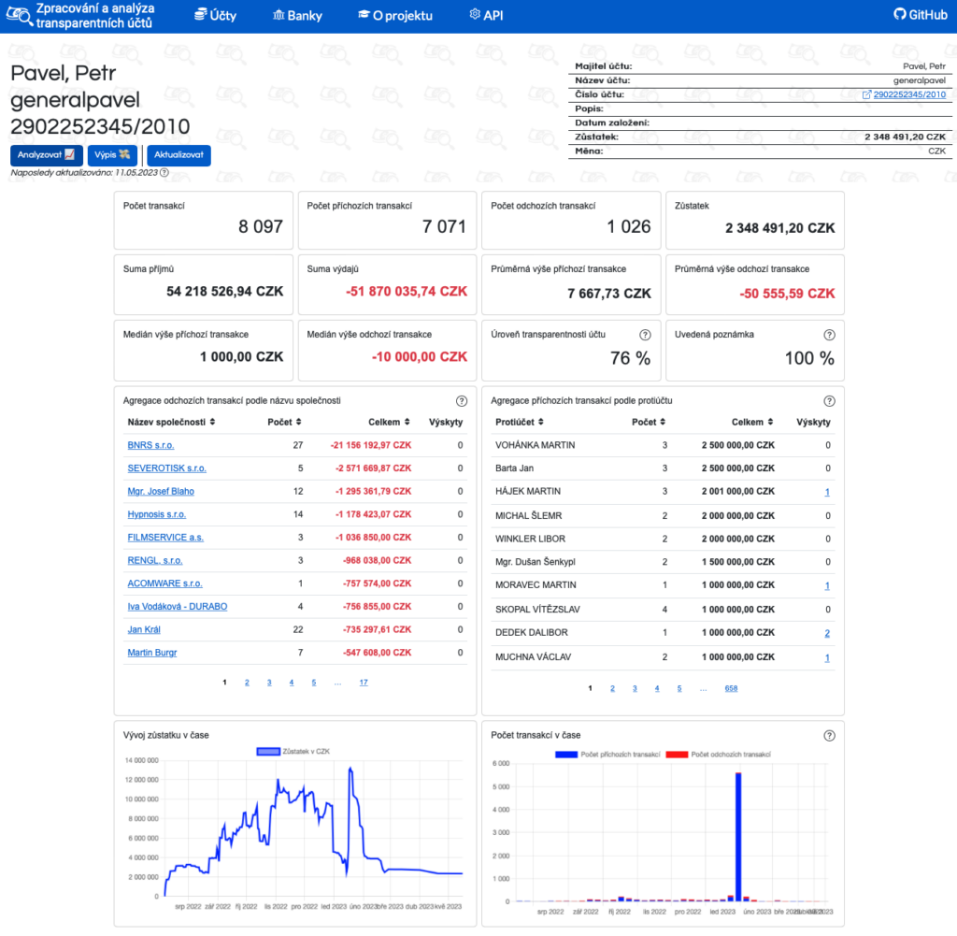This screenshot has height=936, width=957.
Task: Go to page 2 of outgoing aggregation
Action: (x=247, y=683)
